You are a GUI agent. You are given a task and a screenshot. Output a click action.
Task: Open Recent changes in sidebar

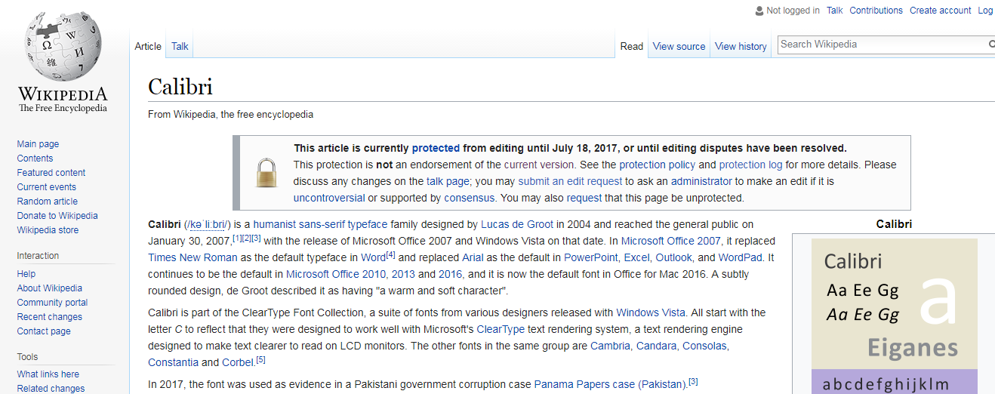[50, 317]
